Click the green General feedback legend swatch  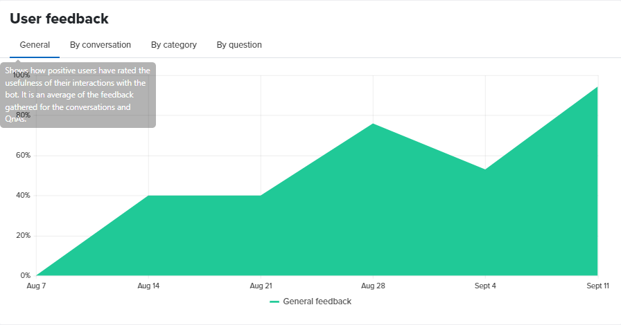click(x=274, y=301)
